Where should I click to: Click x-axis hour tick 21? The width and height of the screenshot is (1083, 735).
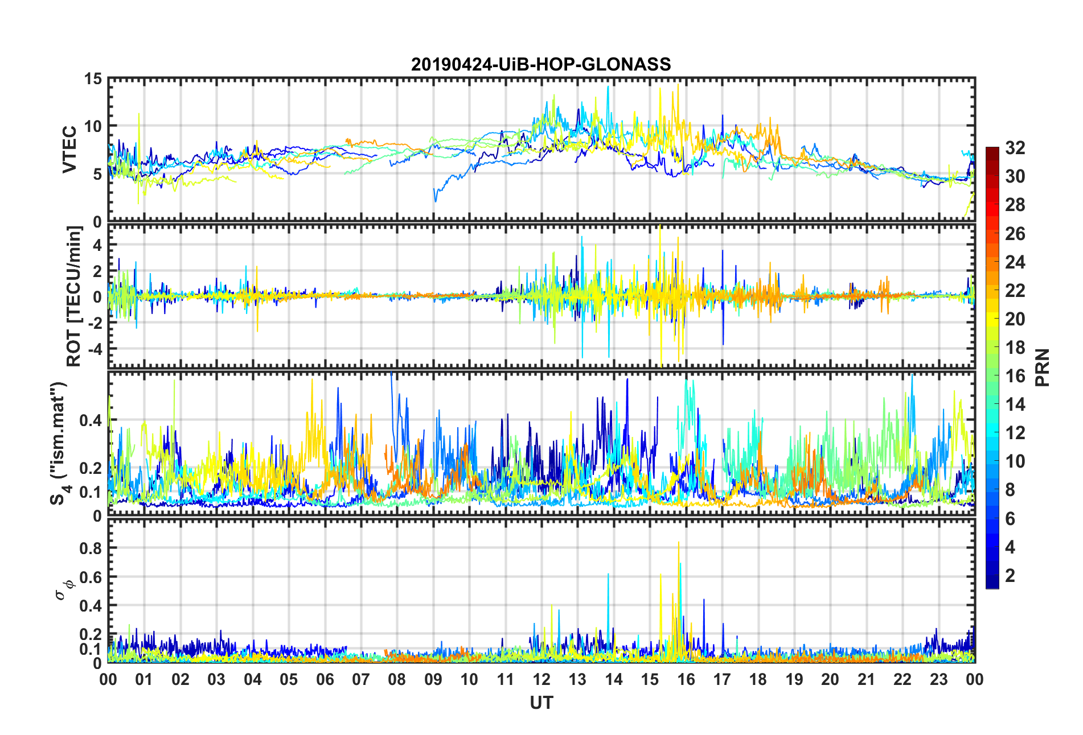(867, 679)
